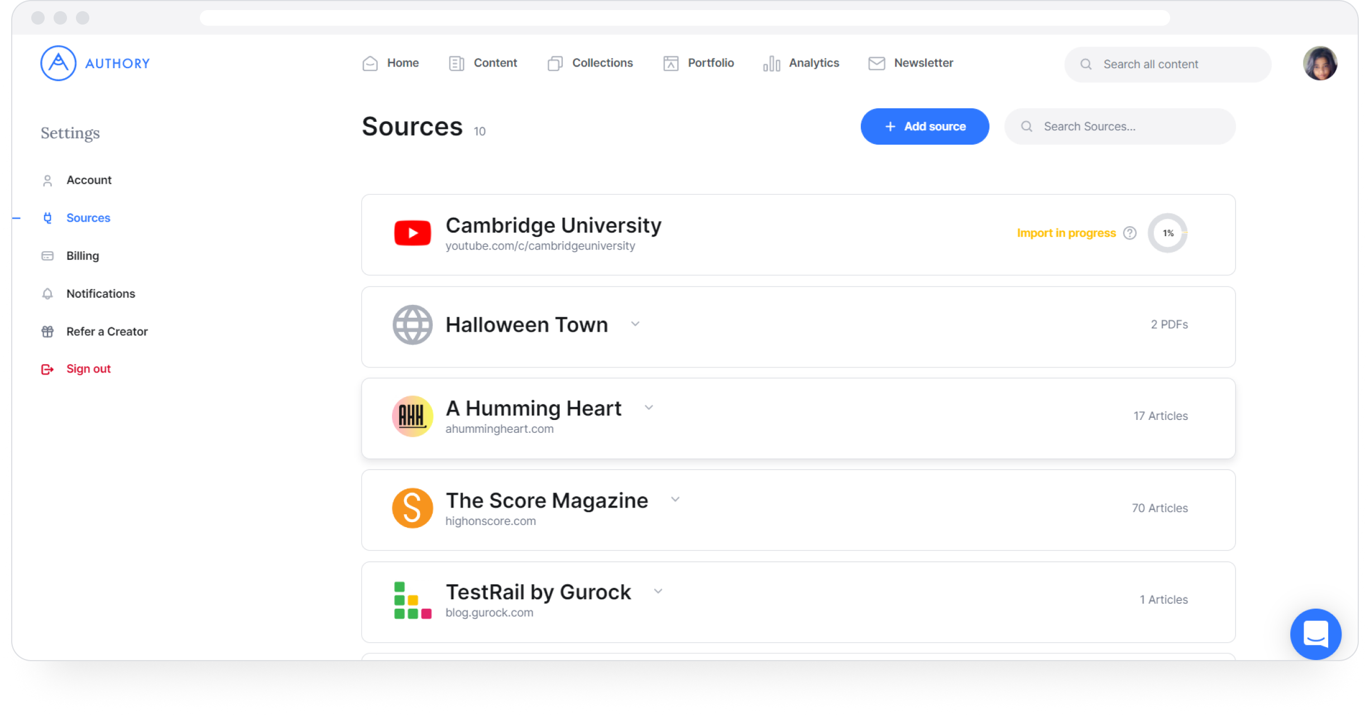Screen dimensions: 1370x717
Task: Open the Analytics tab
Action: click(801, 63)
